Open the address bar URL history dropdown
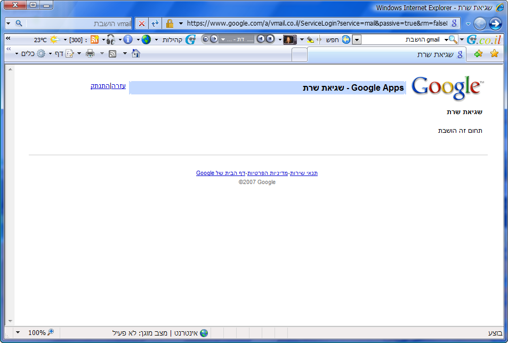The image size is (508, 343). click(181, 23)
